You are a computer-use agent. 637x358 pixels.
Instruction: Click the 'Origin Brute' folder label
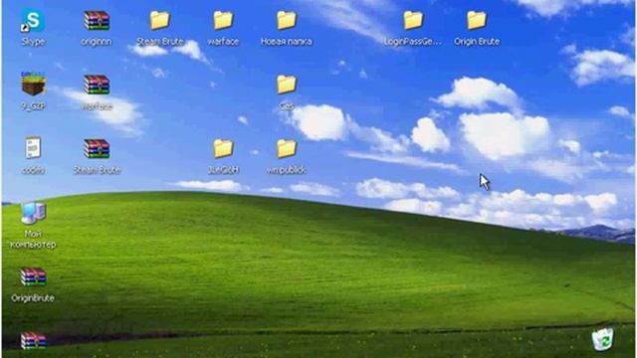(477, 42)
